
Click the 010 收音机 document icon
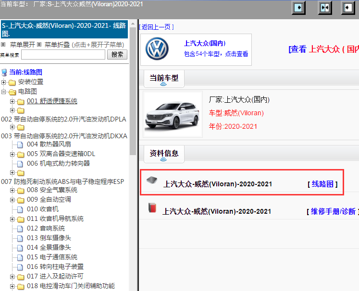[20, 209]
